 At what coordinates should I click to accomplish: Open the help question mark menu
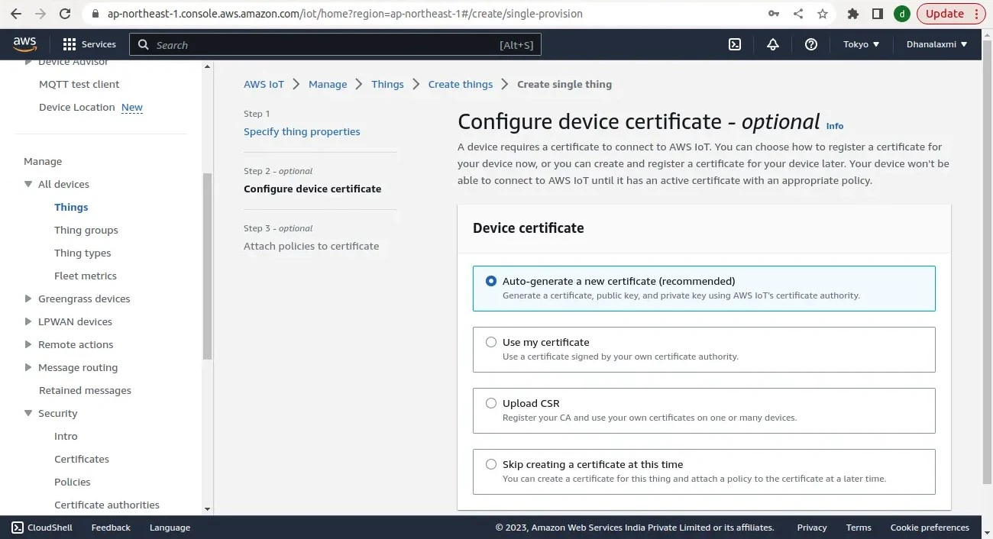pyautogui.click(x=811, y=44)
